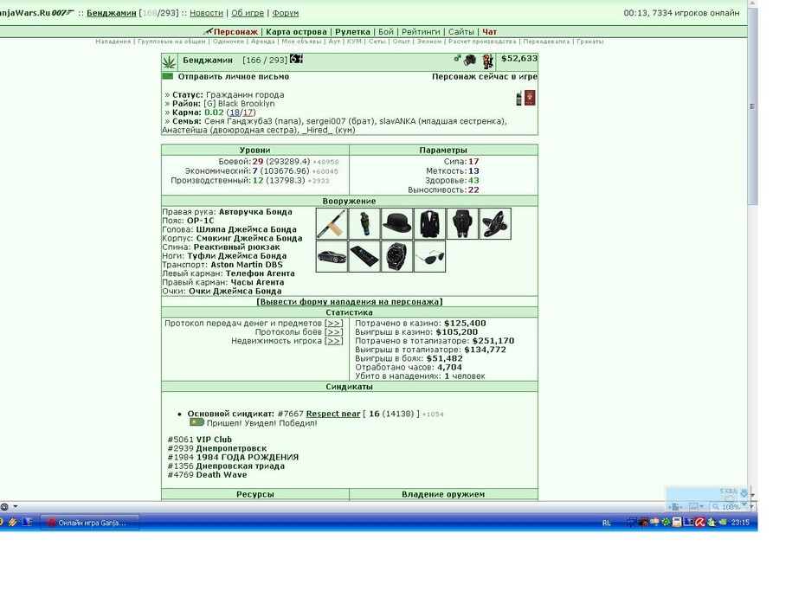Click the Respect near syndicate link
This screenshot has height=604, width=805.
(333, 414)
